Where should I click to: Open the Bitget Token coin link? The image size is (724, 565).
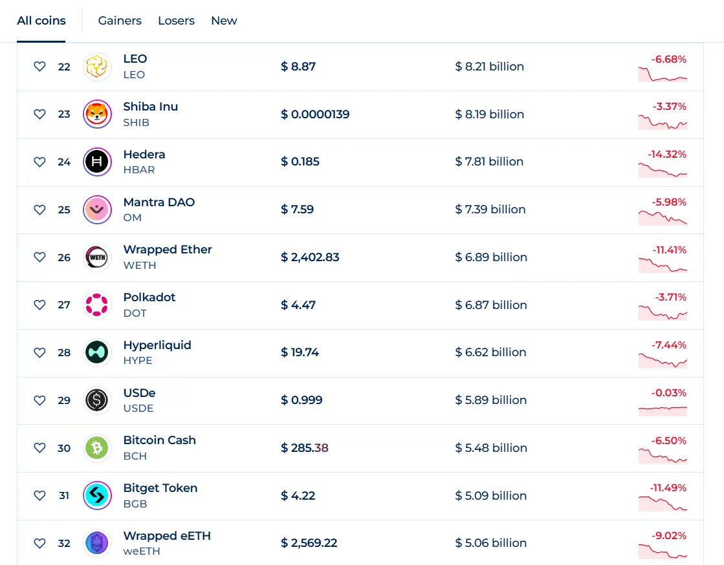tap(160, 488)
